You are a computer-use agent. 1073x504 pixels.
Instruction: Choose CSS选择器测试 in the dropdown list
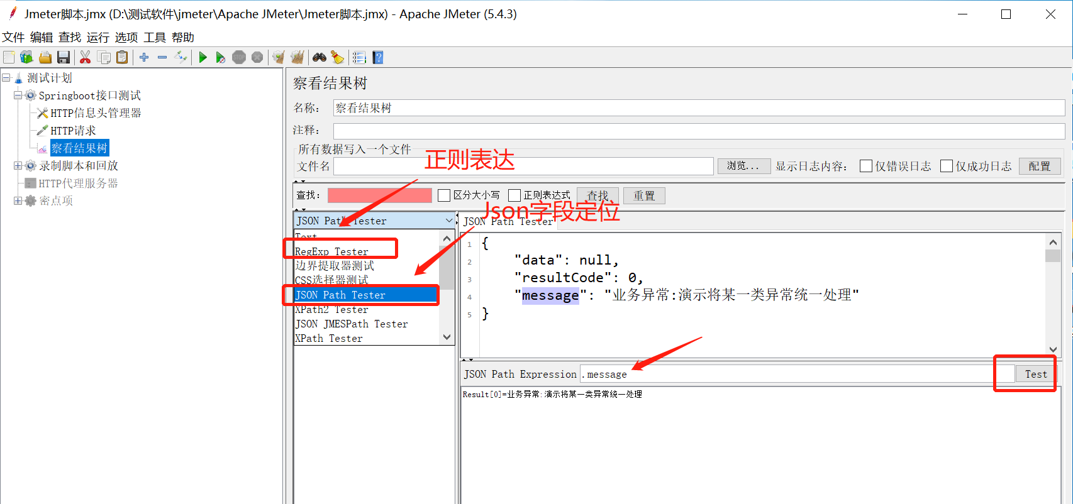332,280
